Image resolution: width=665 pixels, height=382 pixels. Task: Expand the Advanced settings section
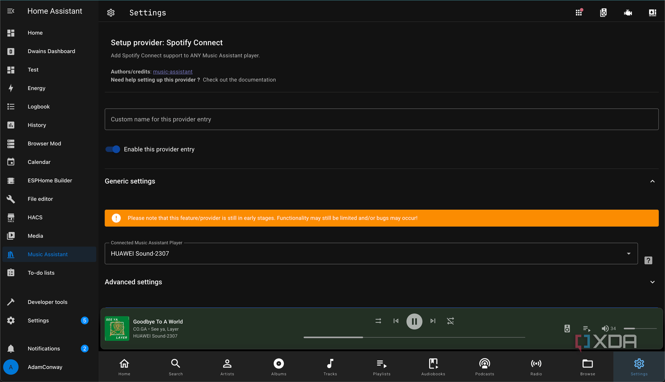click(x=652, y=282)
